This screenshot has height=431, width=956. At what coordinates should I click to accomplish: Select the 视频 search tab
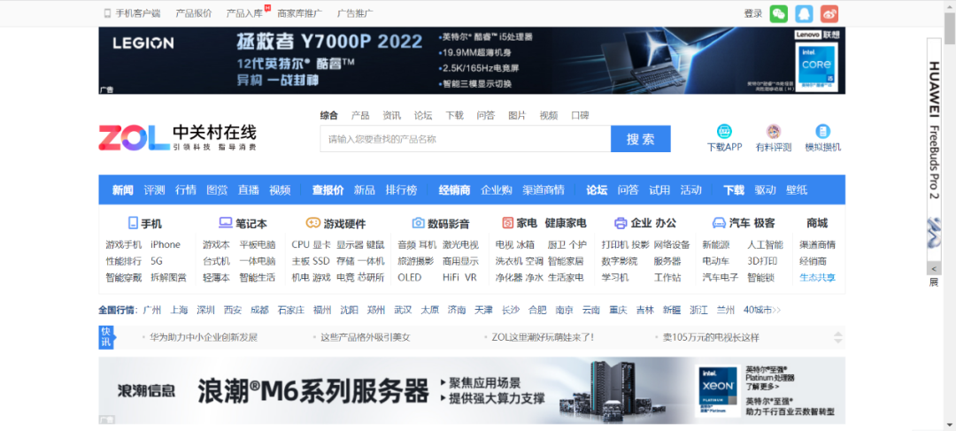(549, 115)
